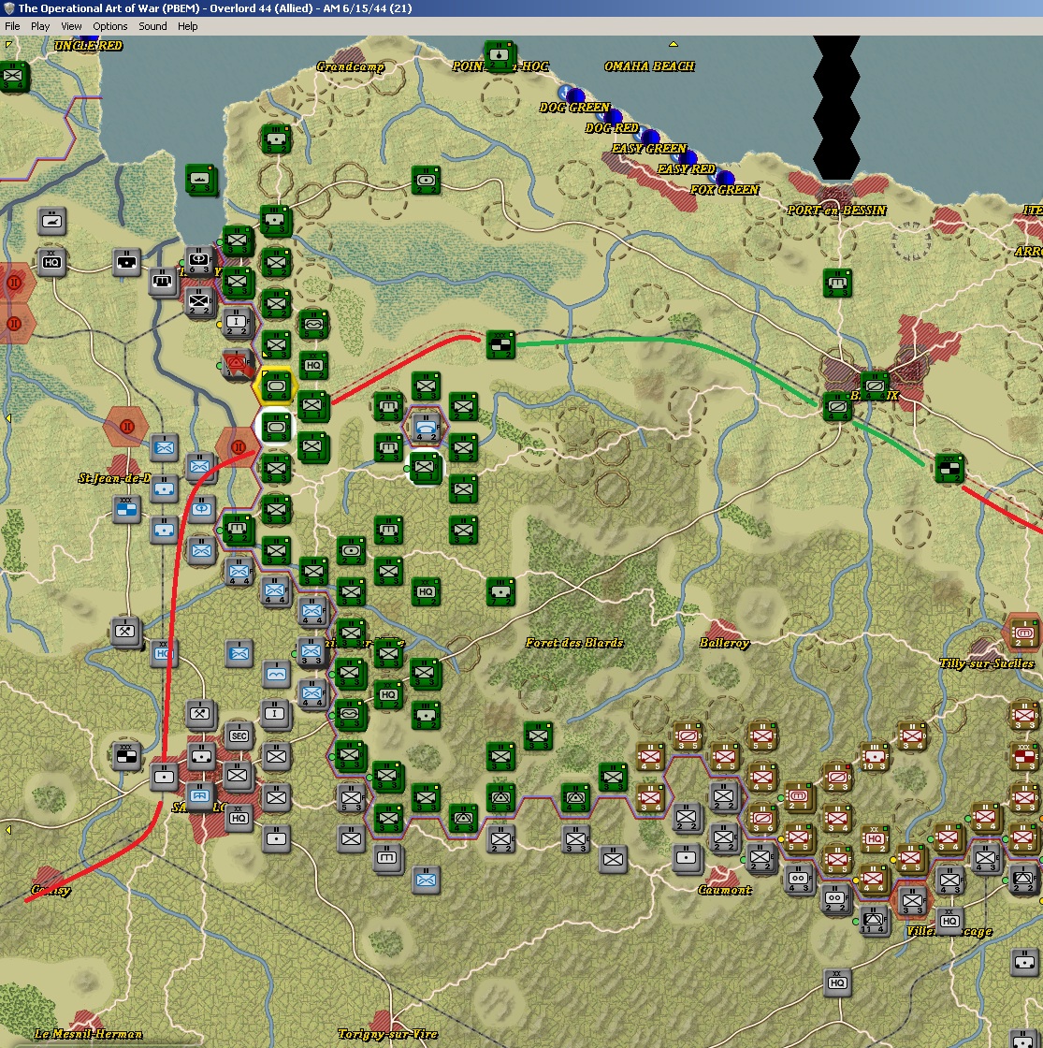The width and height of the screenshot is (1043, 1048).
Task: Select blue 4-2 counter inside purple hex outline
Action: pyautogui.click(x=425, y=428)
